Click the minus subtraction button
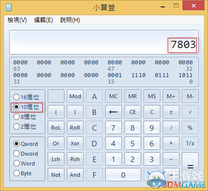 click(x=171, y=159)
